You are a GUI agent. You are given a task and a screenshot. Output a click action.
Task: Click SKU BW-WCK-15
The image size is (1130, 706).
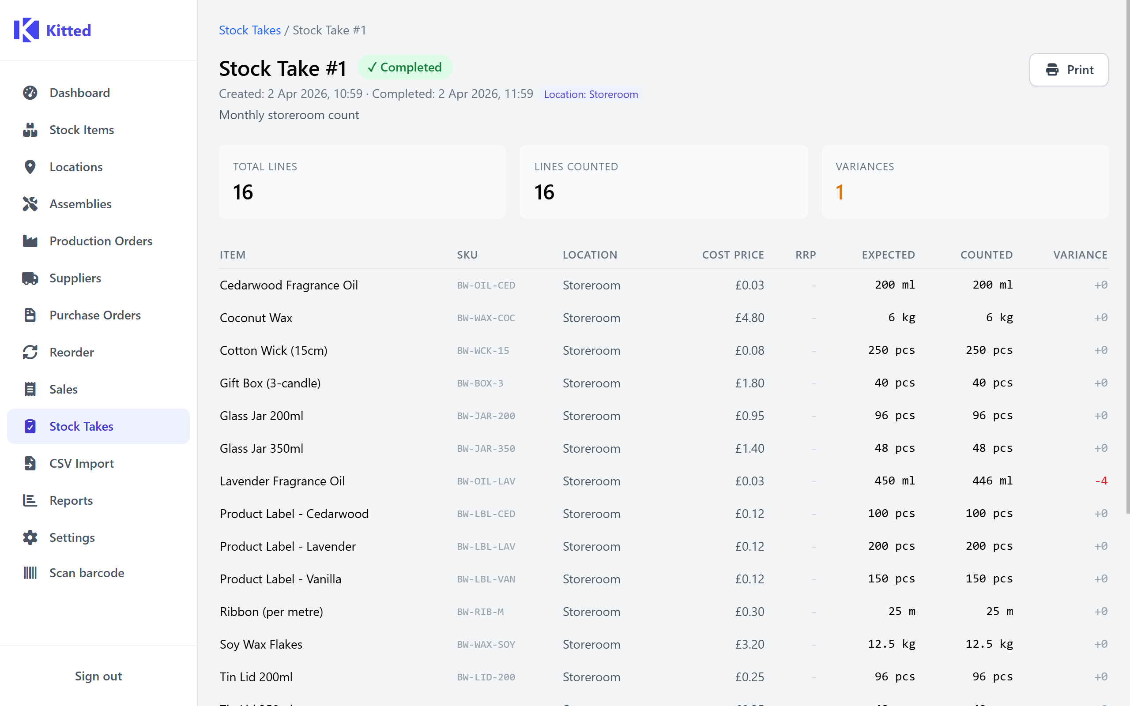pyautogui.click(x=483, y=351)
